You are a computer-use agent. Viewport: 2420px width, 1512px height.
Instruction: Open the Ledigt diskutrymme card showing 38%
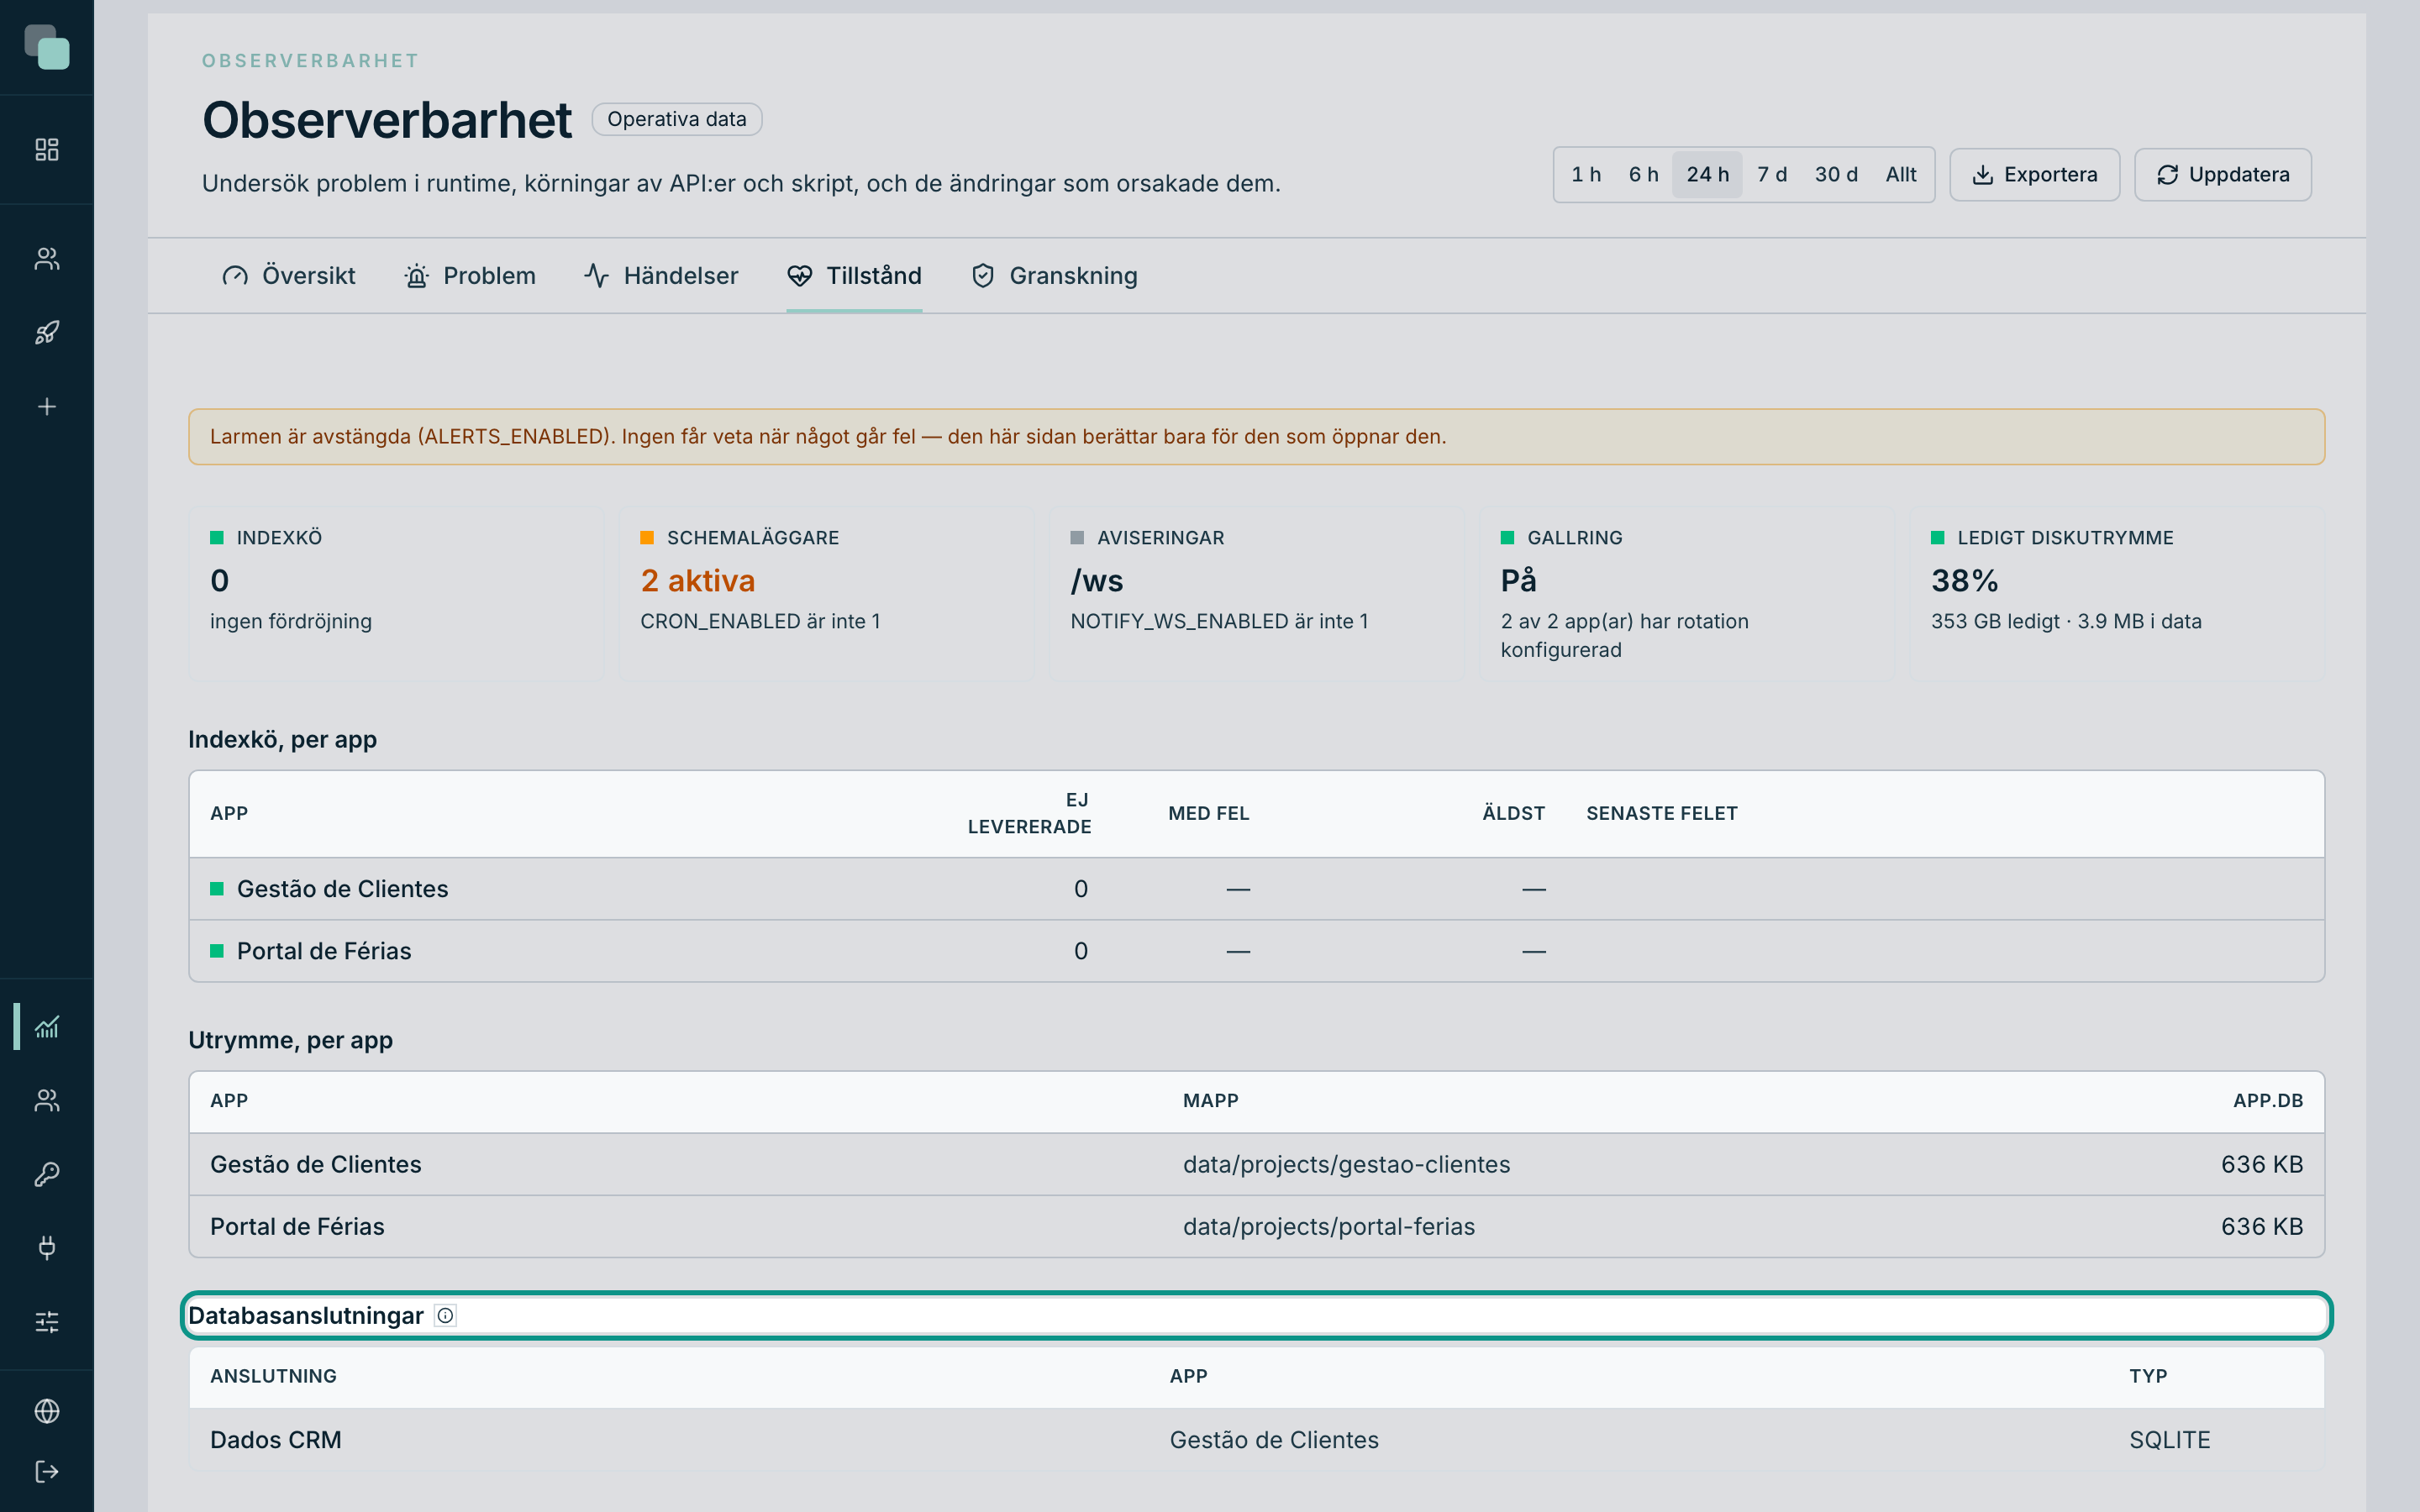pos(2117,594)
